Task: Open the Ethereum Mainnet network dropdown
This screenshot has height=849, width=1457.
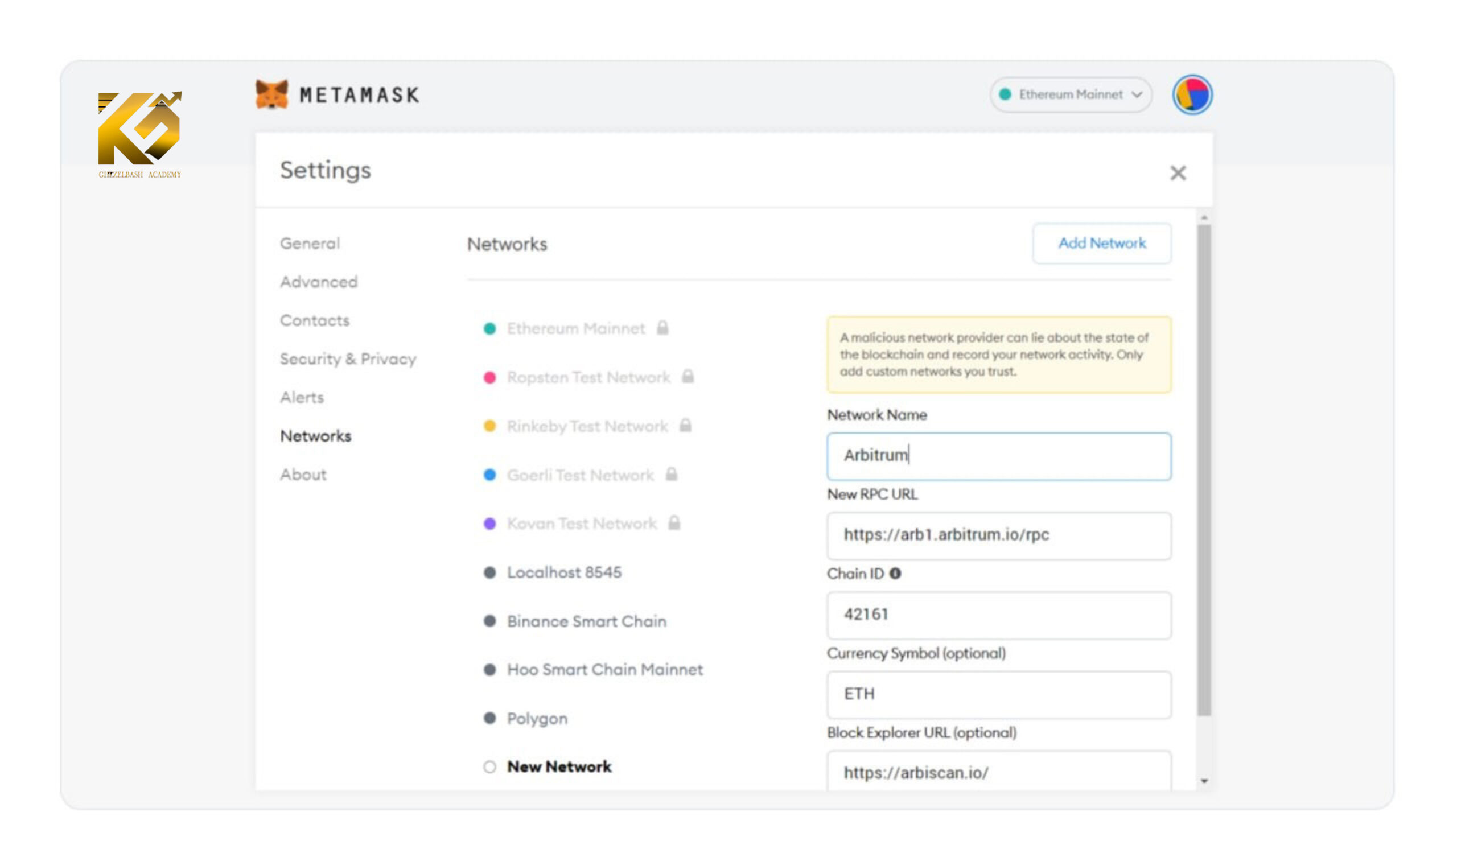Action: [x=1071, y=95]
